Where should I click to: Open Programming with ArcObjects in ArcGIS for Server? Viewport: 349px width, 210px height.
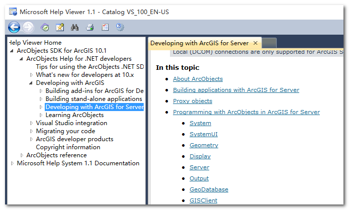(x=246, y=112)
